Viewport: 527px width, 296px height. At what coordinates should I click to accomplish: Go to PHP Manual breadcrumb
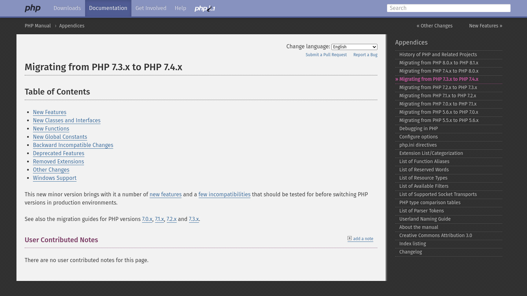38,26
